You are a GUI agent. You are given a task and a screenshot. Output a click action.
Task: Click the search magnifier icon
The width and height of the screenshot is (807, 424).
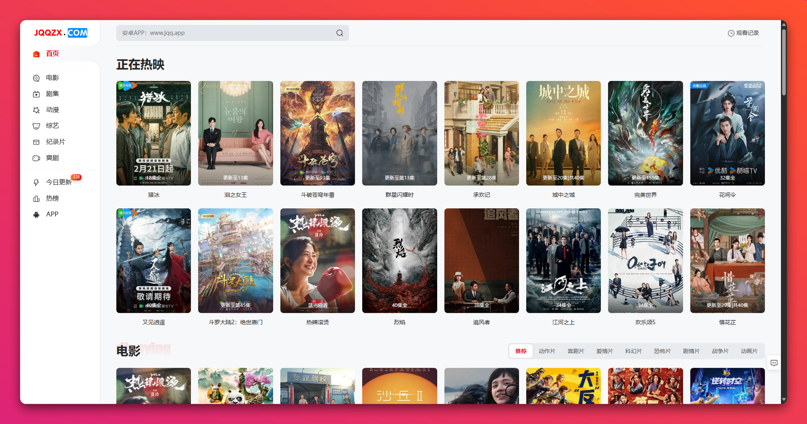click(340, 33)
